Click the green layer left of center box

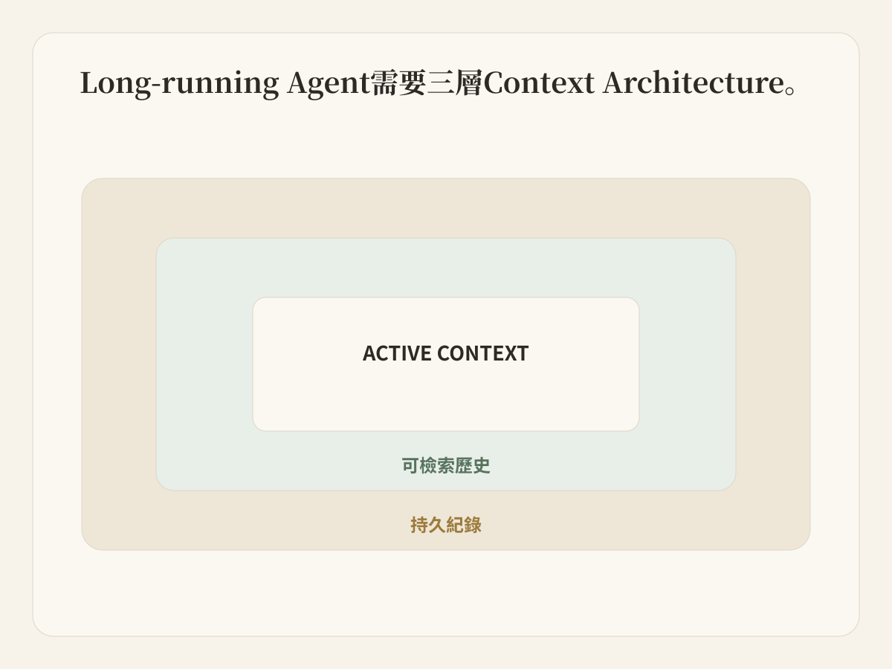[x=204, y=364]
